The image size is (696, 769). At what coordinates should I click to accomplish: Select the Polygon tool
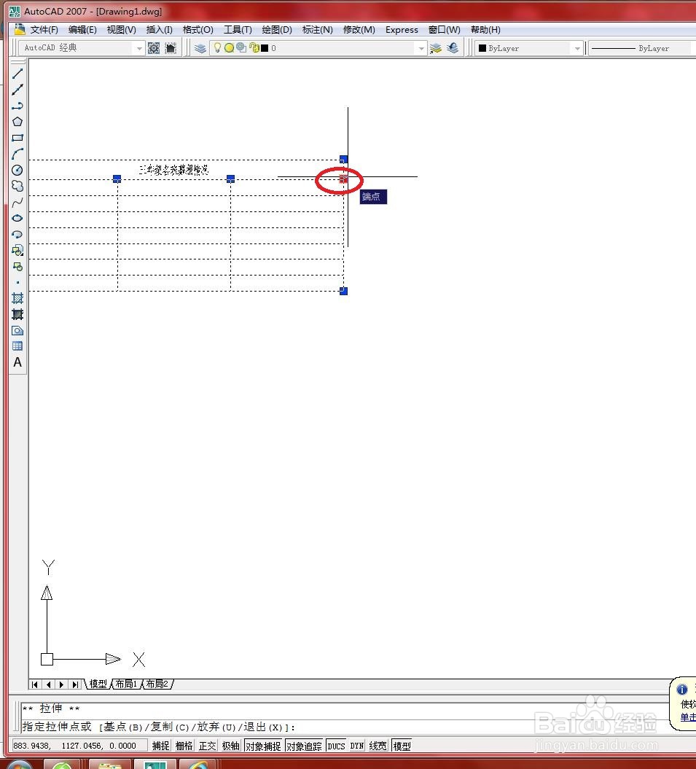tap(17, 122)
